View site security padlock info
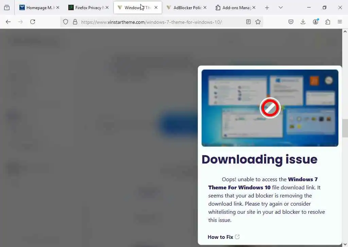The image size is (348, 247). tap(75, 22)
